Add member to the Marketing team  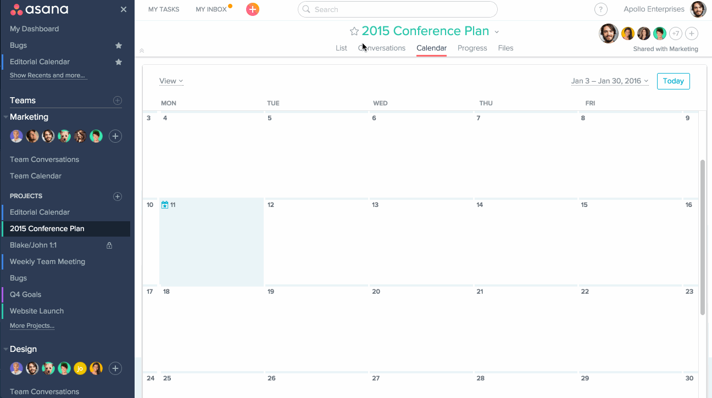pyautogui.click(x=115, y=136)
